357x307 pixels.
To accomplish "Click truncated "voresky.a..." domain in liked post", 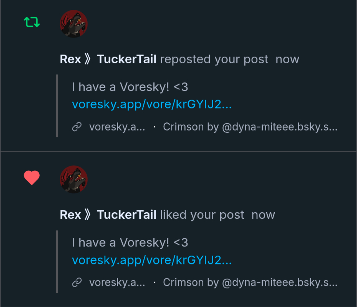I will pos(117,283).
